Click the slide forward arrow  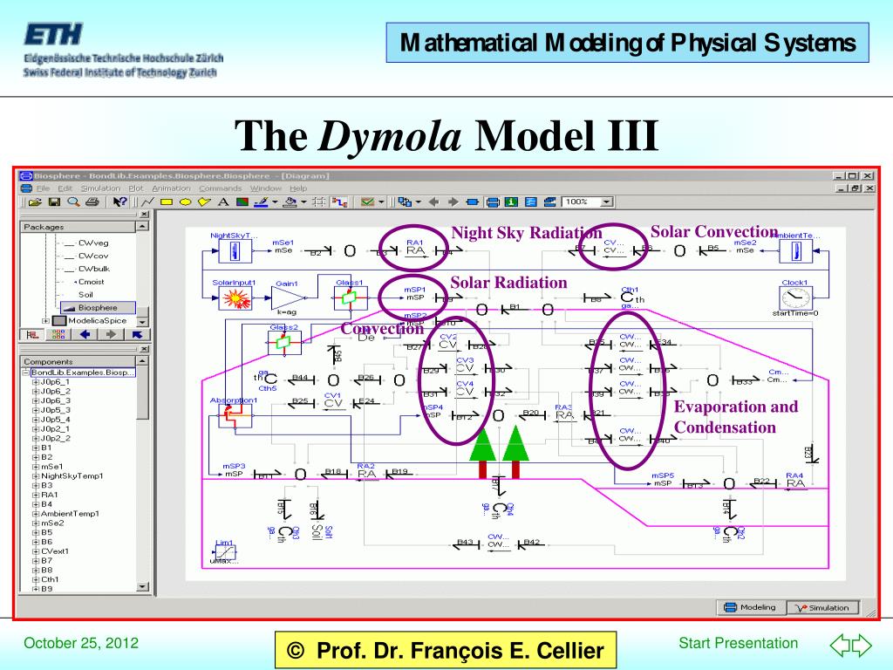tap(862, 645)
